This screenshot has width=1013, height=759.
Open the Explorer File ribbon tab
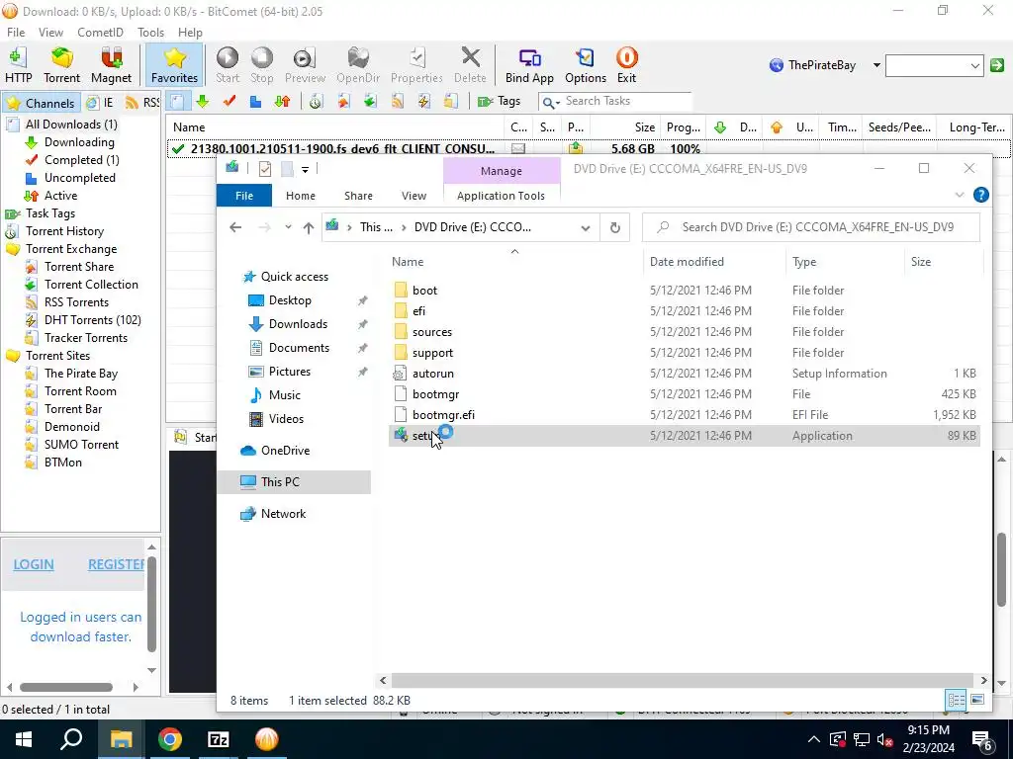(244, 196)
